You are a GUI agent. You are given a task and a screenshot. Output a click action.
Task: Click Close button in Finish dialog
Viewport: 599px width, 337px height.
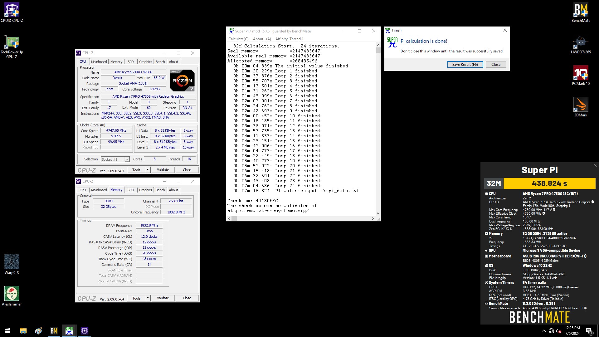pos(496,65)
